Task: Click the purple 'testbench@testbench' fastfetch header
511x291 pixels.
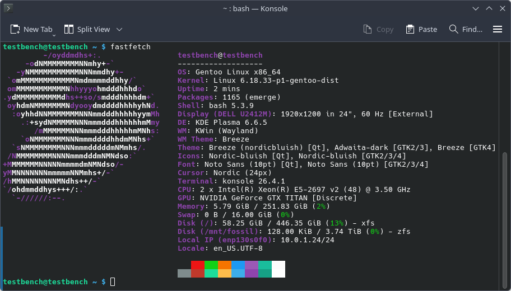Action: (x=220, y=55)
